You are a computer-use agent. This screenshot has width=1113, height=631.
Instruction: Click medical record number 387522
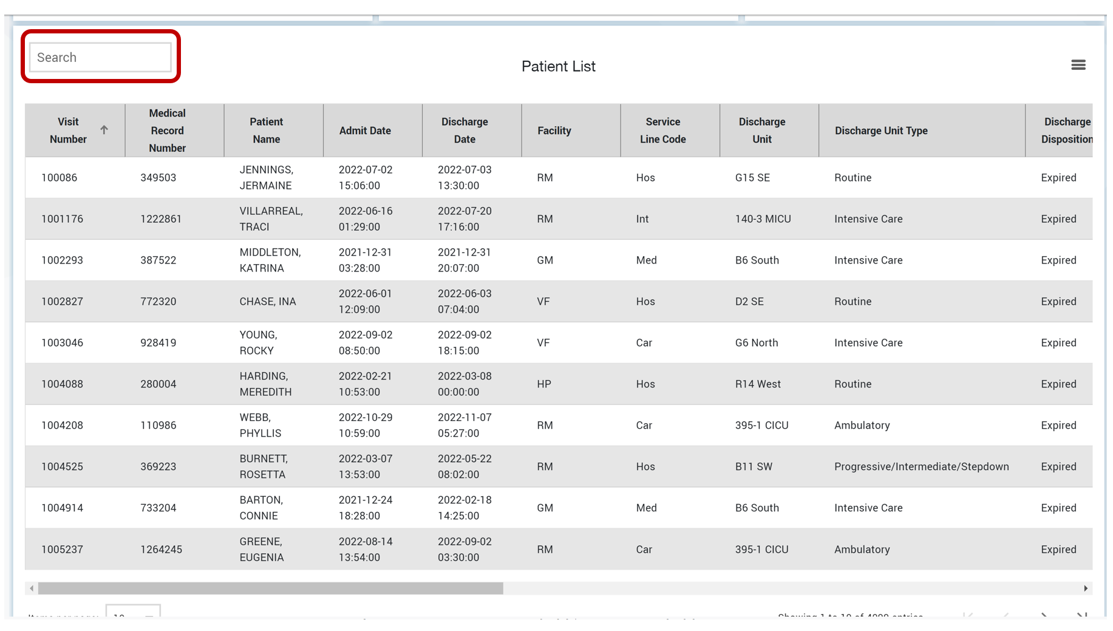[x=158, y=261]
